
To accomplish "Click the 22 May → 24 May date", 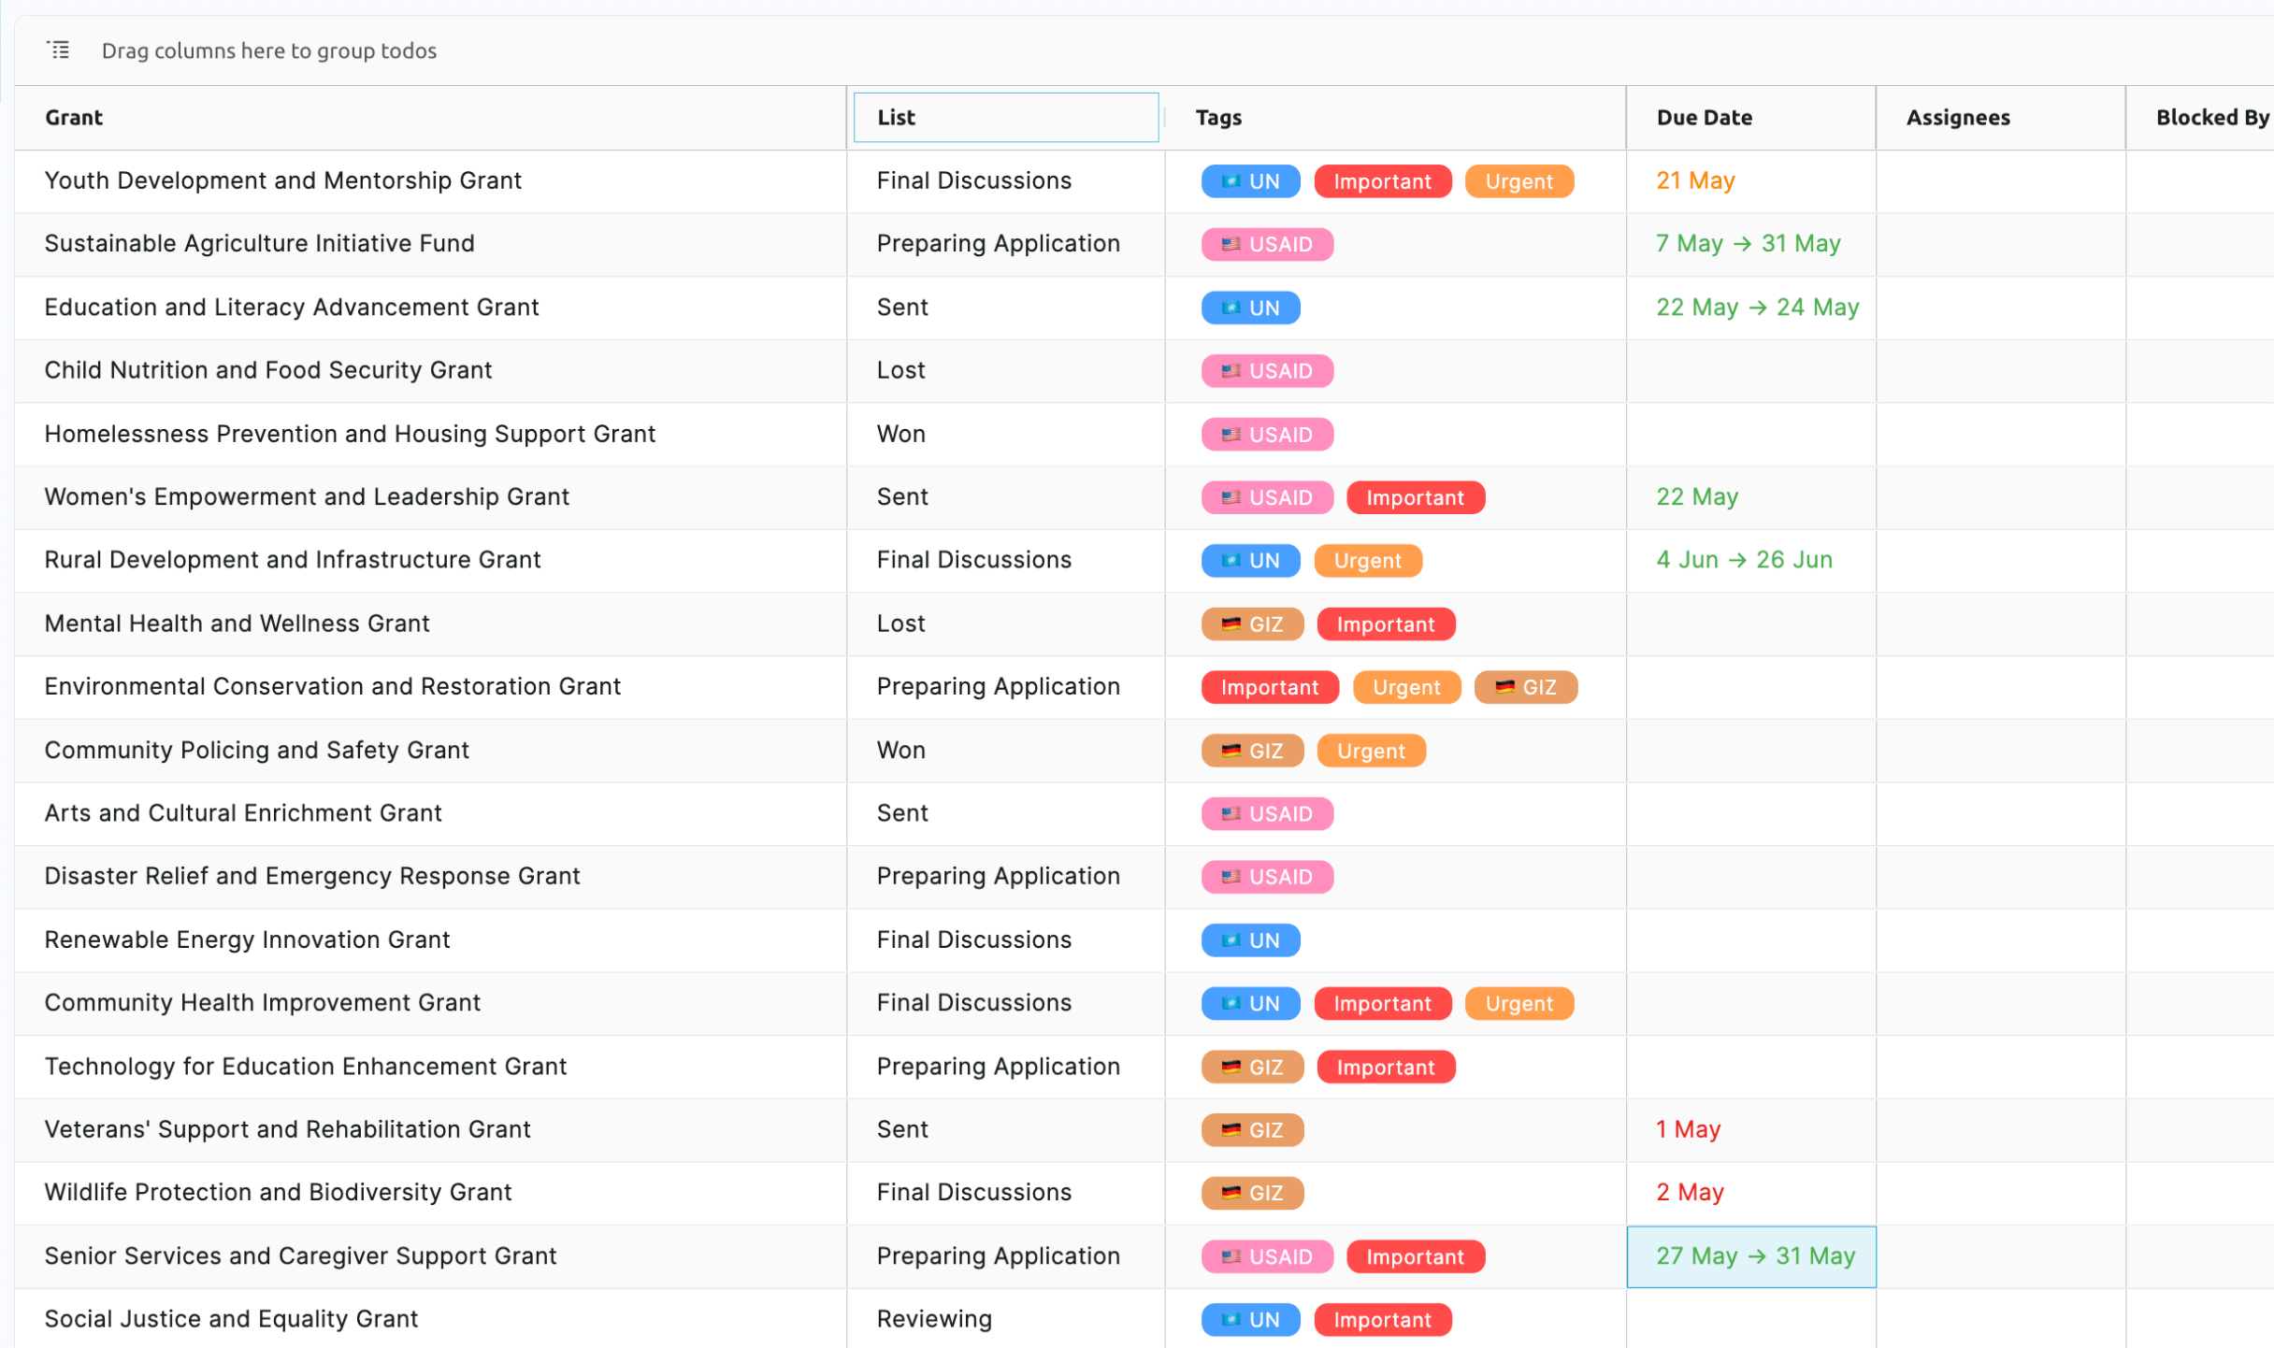I will pos(1757,307).
